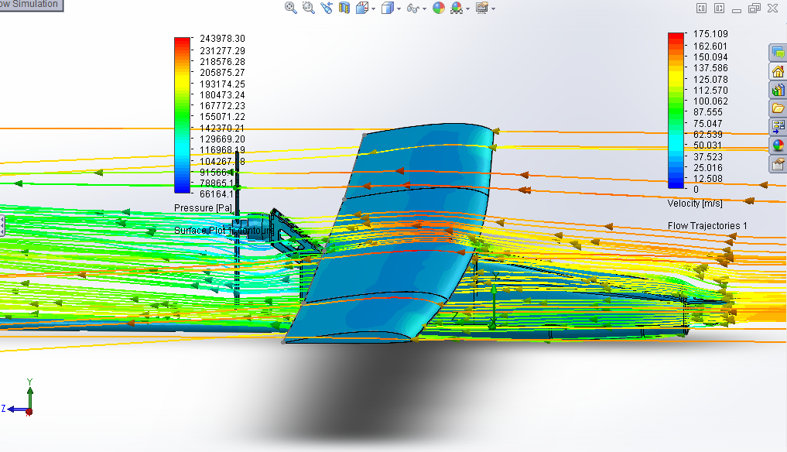The width and height of the screenshot is (787, 452).
Task: Expand the View Orientation dropdown arrow
Action: coord(374,9)
